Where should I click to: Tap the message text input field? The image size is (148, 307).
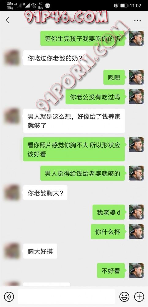click(66, 297)
